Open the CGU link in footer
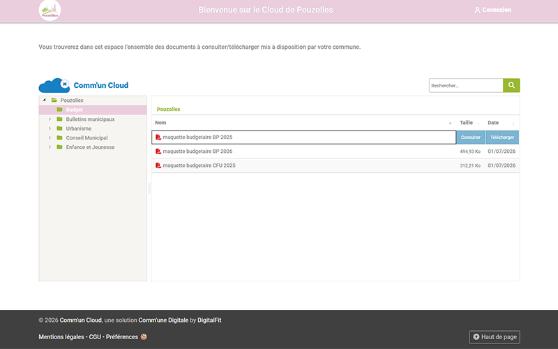Screen dimensions: 558x349 95,337
